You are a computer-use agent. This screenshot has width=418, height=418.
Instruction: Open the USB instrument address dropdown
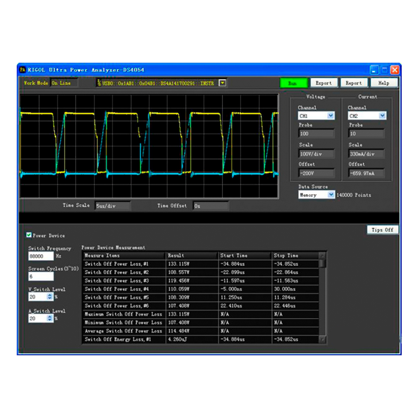(x=222, y=83)
